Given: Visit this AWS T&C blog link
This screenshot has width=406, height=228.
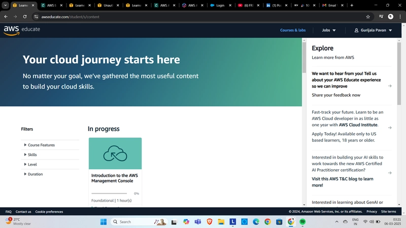Looking at the screenshot, I should click(342, 182).
